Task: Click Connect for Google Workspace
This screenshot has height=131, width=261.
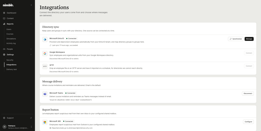Action: point(249,53)
